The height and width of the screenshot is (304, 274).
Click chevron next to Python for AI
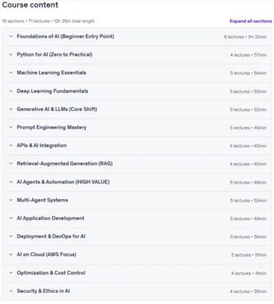point(11,55)
